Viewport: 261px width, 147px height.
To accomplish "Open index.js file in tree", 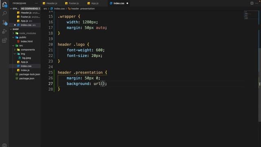I will 25,70.
